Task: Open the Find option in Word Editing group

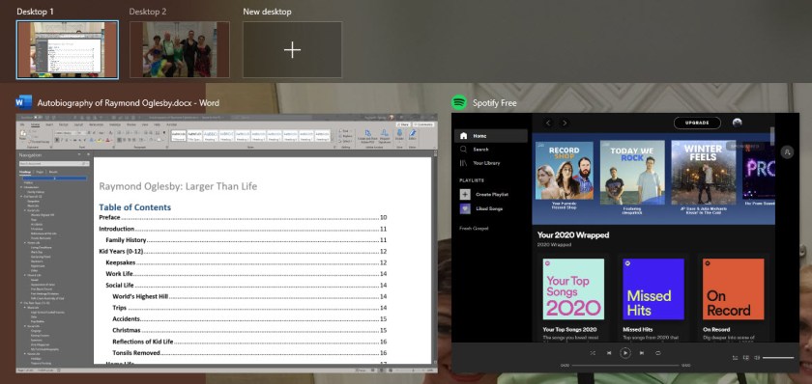Action: click(x=346, y=131)
